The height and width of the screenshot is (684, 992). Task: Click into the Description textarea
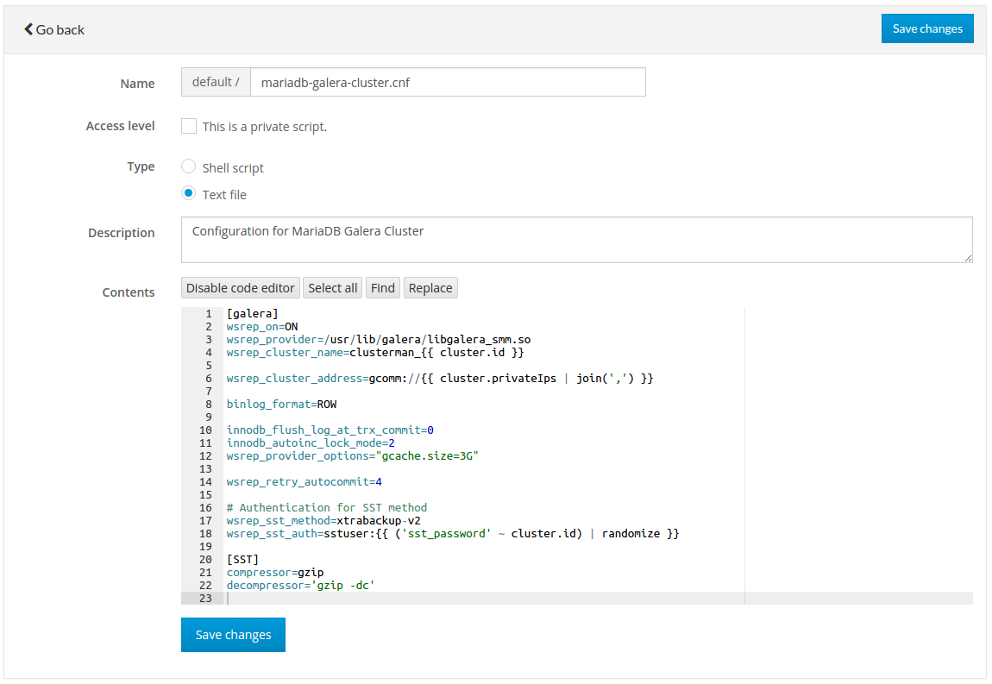click(x=576, y=240)
